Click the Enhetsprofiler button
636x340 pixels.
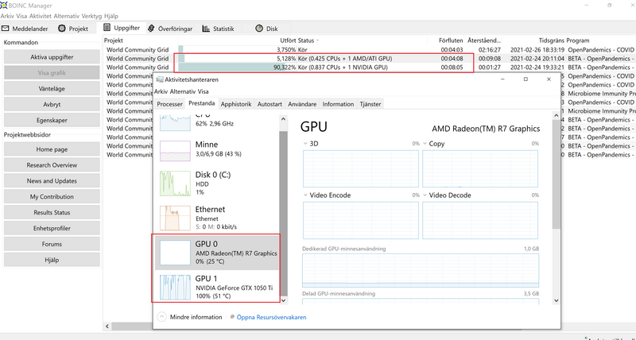(52, 229)
